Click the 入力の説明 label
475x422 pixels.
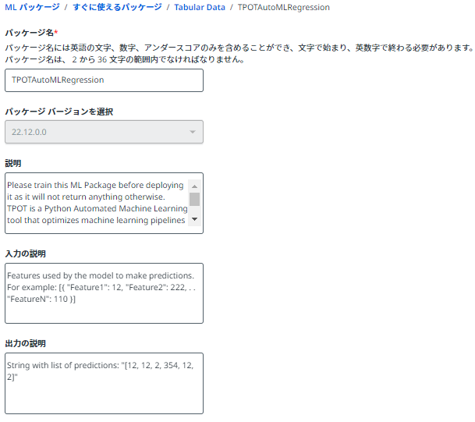click(x=26, y=254)
